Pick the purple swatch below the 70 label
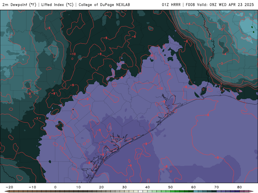Image resolution: width=258 pixels, height=193 pixels. [x=219, y=191]
